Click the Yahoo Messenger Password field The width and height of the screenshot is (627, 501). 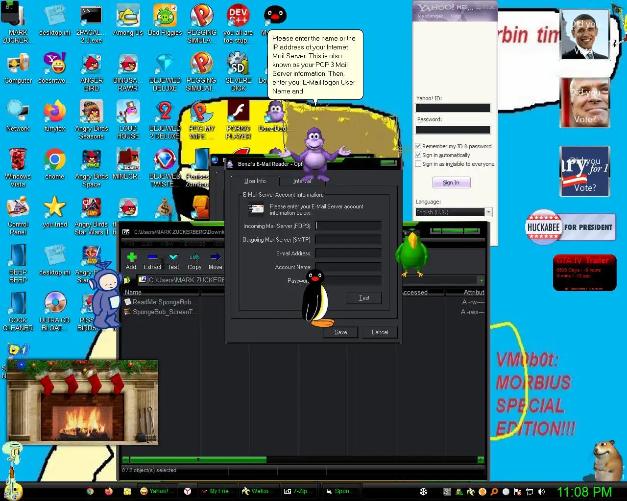[x=453, y=130]
